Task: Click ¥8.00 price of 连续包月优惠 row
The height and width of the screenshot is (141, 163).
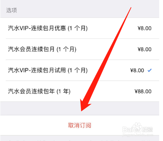Action: pos(145,28)
